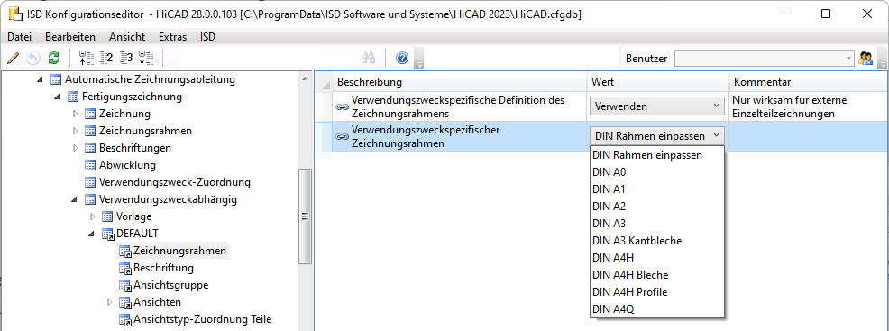Image resolution: width=889 pixels, height=331 pixels.
Task: Select Ansichtsgruppe in the tree
Action: tap(170, 285)
